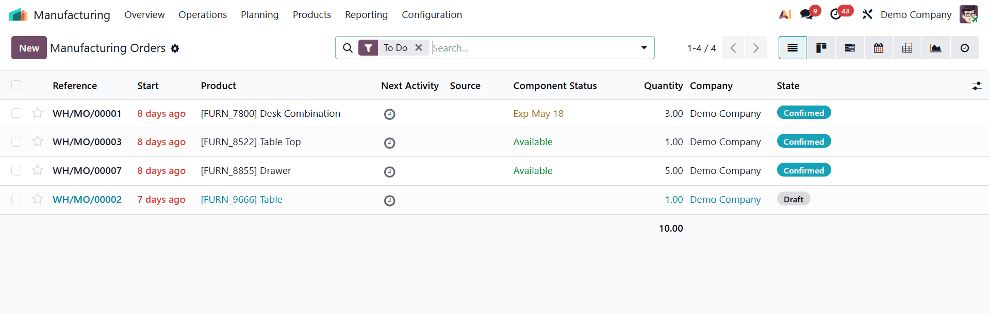
Task: Click the [FURN_9666] Table product
Action: click(x=241, y=200)
